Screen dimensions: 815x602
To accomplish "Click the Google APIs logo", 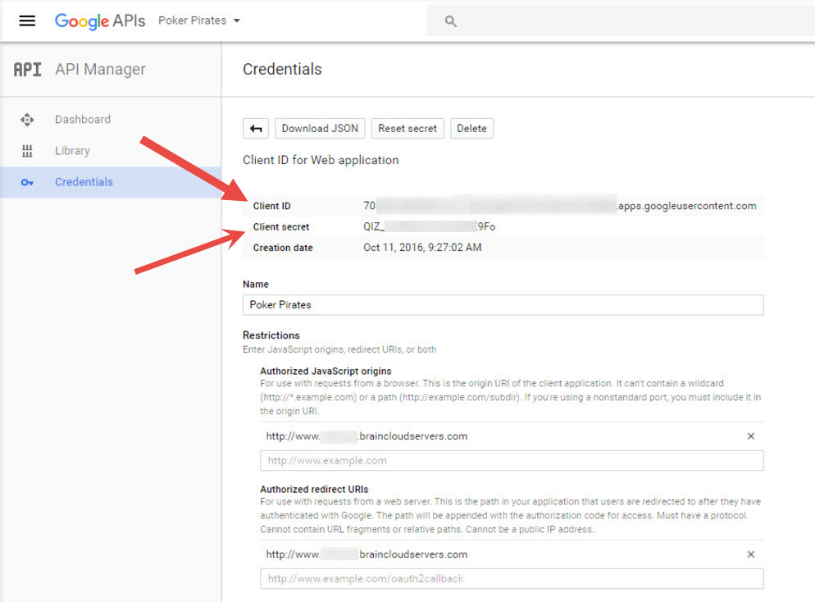I will click(x=100, y=21).
